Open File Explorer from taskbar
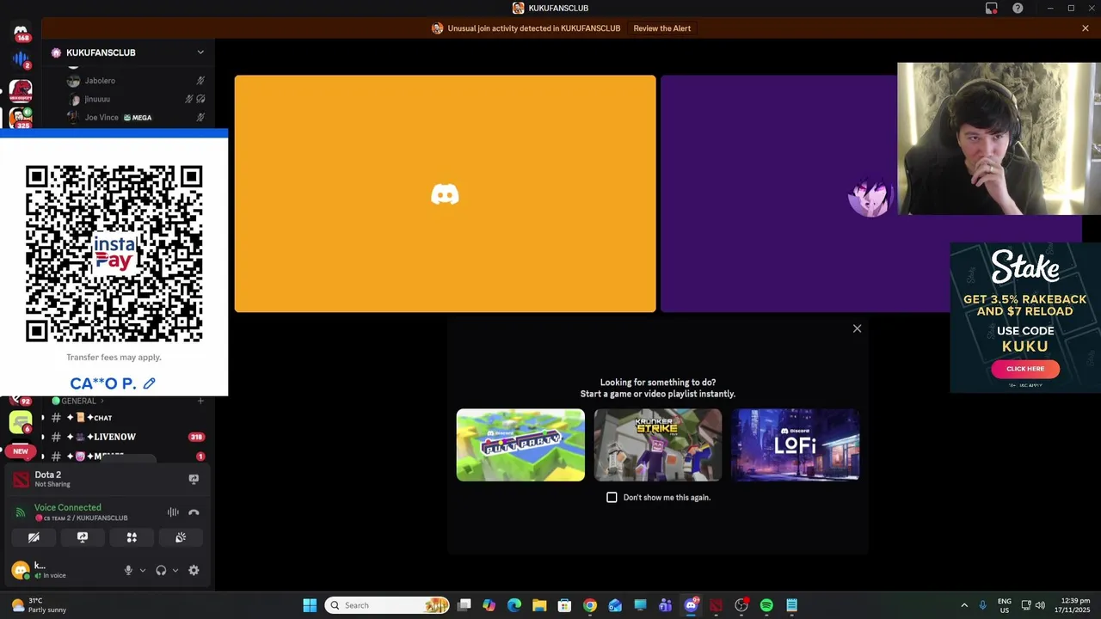Screen dimensions: 1101x619 [x=539, y=605]
